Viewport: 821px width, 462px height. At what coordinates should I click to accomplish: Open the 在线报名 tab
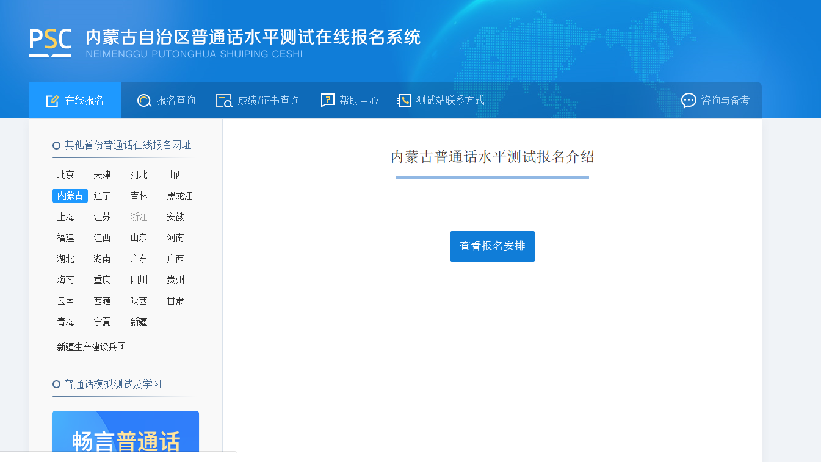pyautogui.click(x=75, y=100)
